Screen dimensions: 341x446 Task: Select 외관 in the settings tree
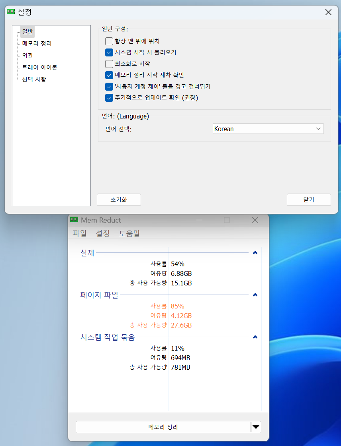click(x=27, y=56)
